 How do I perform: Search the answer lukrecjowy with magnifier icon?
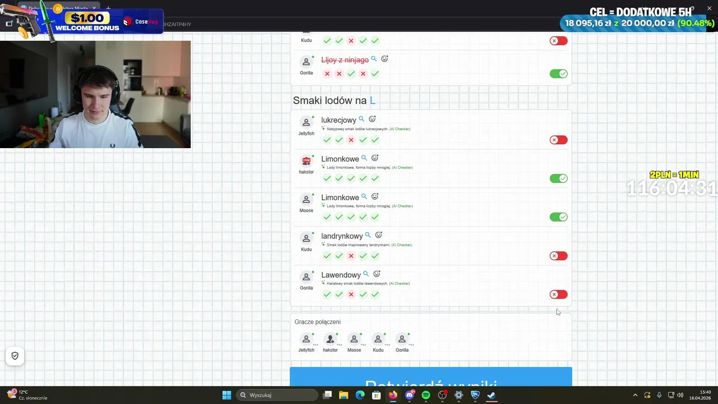(x=362, y=119)
